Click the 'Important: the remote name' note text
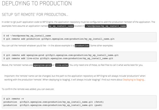Viewport: 159px width, 110px height. [75, 78]
